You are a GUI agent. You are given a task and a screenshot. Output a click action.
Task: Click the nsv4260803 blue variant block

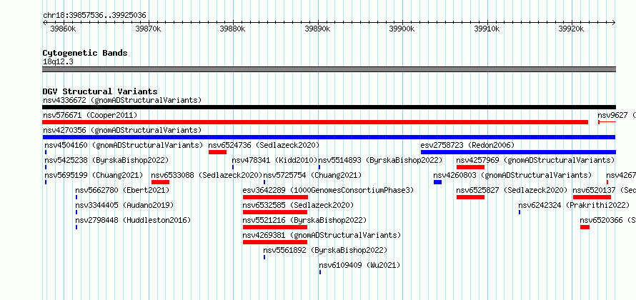(437, 182)
